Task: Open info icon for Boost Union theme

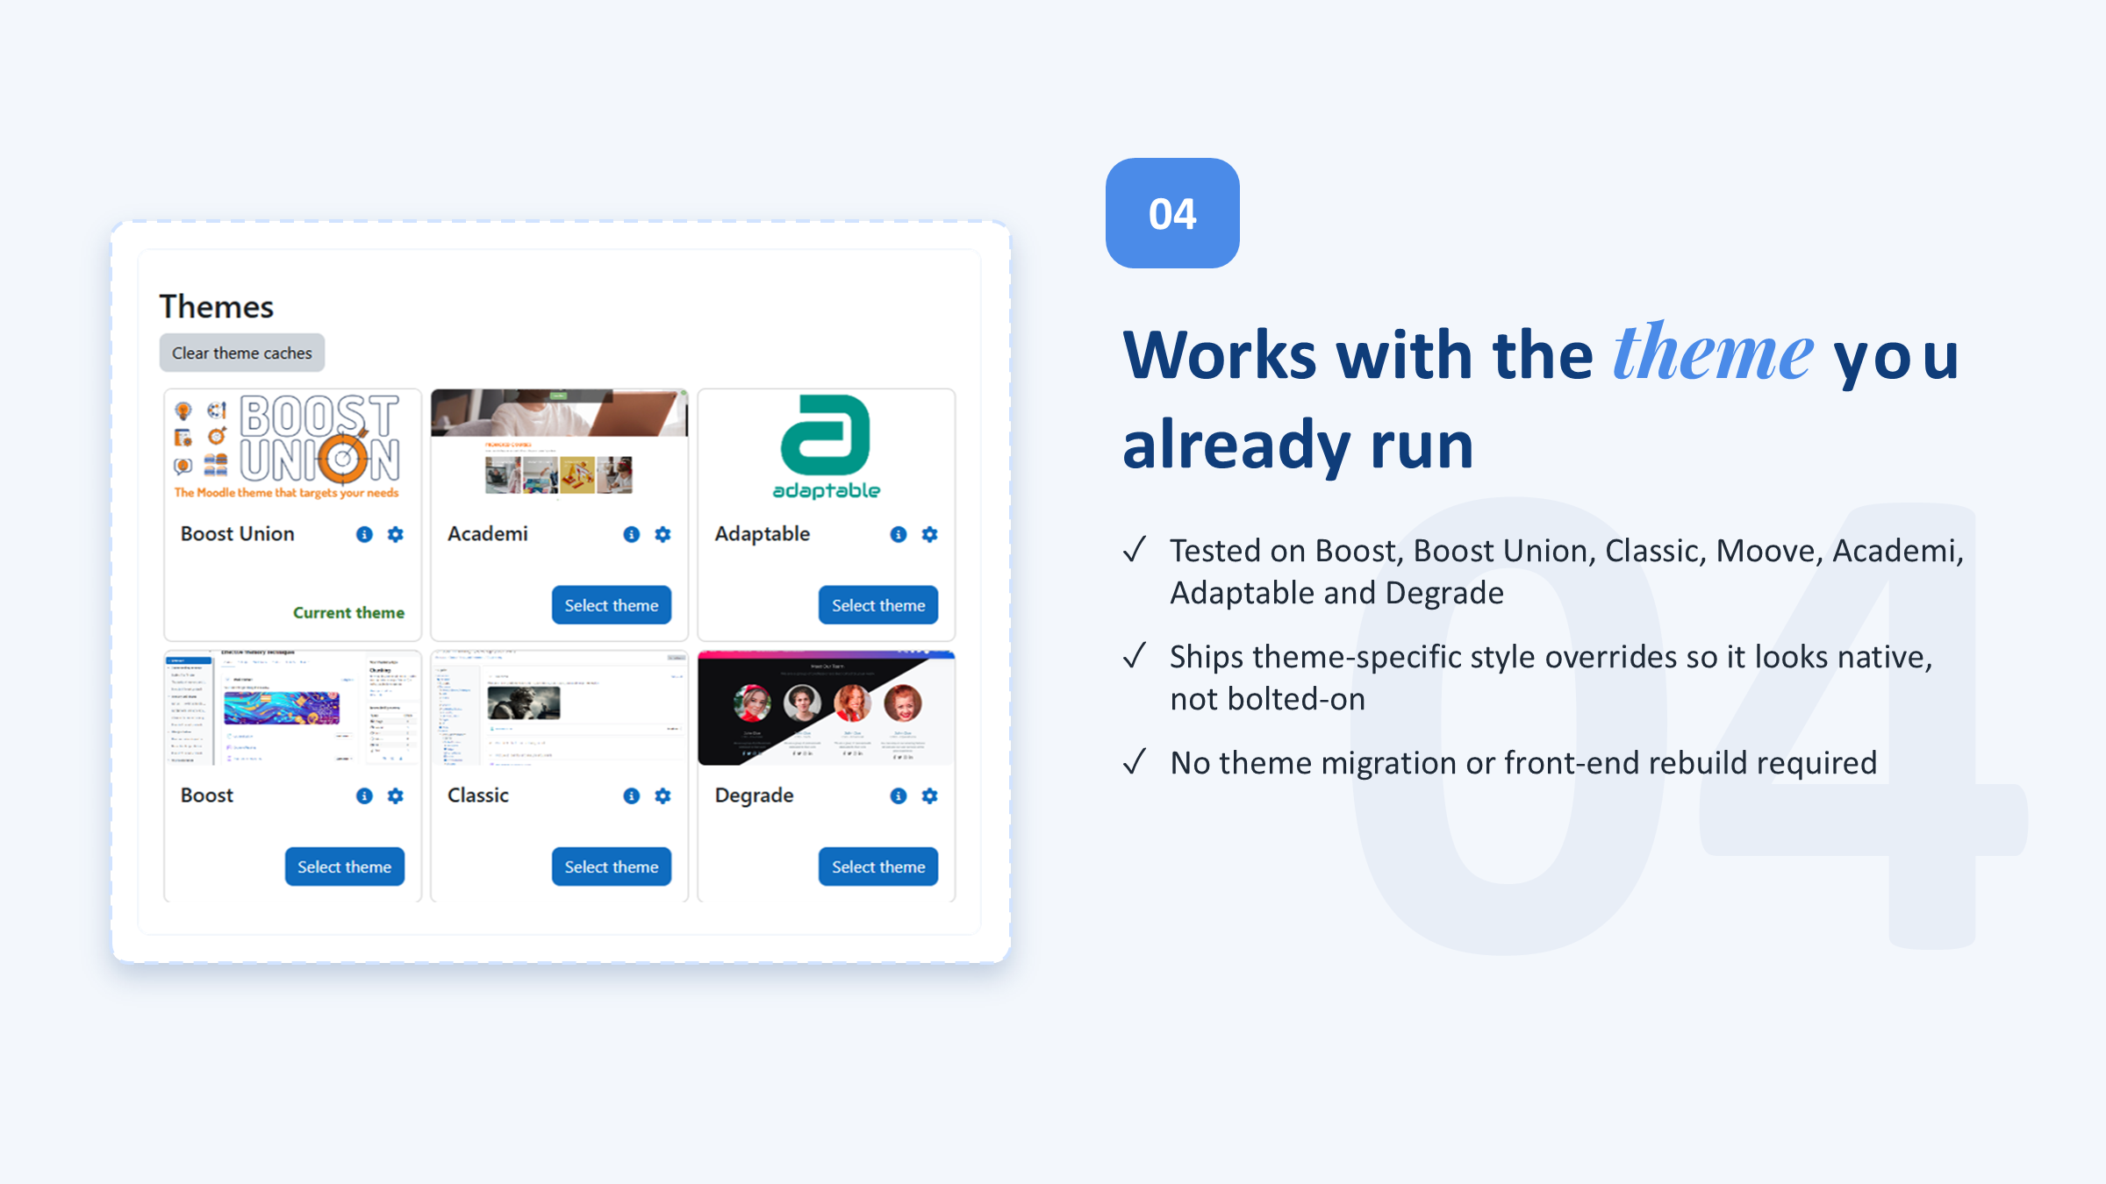Action: [364, 534]
